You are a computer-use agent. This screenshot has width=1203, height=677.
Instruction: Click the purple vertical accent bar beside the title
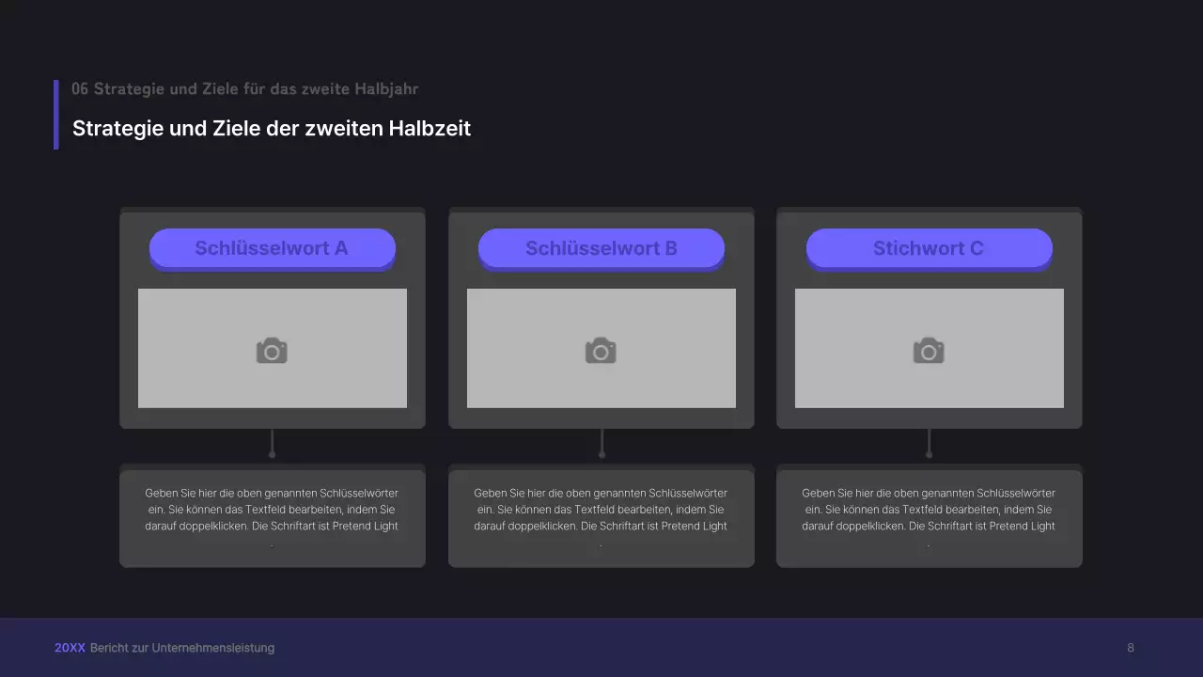click(56, 114)
